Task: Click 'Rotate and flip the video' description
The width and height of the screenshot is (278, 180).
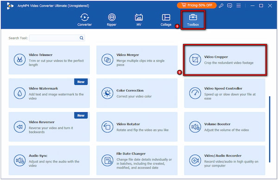Action: (143, 130)
